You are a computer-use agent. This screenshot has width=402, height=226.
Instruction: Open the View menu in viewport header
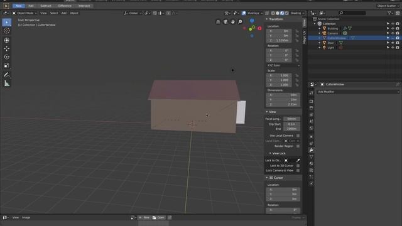tap(43, 13)
